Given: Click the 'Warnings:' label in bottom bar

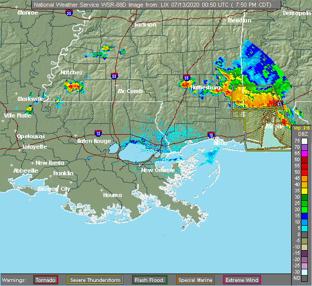Looking at the screenshot, I should coord(14,280).
